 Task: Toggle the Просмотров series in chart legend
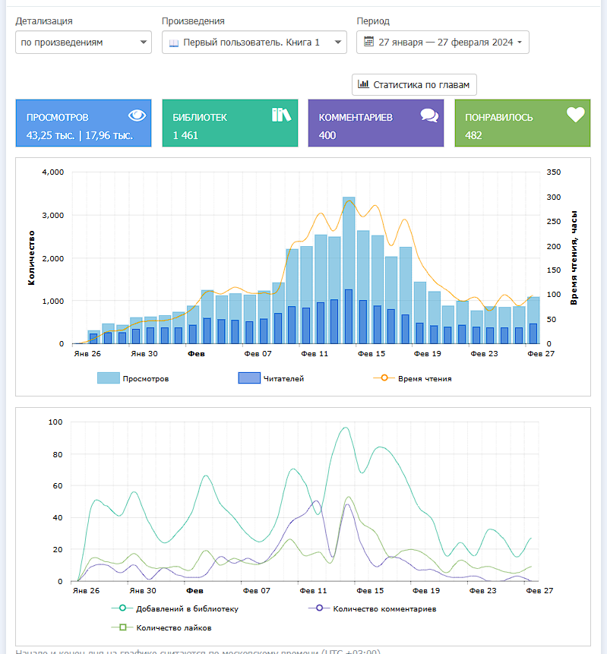(x=133, y=378)
